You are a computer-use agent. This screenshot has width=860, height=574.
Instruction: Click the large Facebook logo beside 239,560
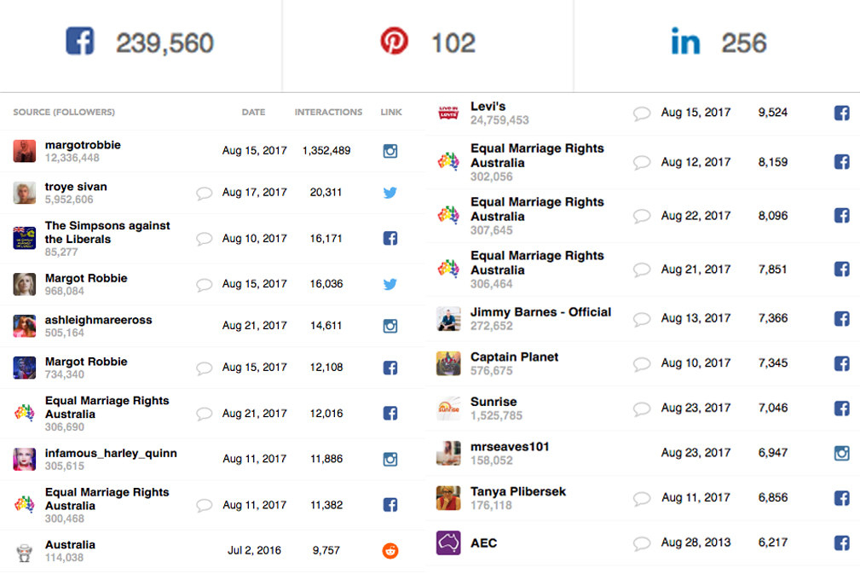[80, 41]
